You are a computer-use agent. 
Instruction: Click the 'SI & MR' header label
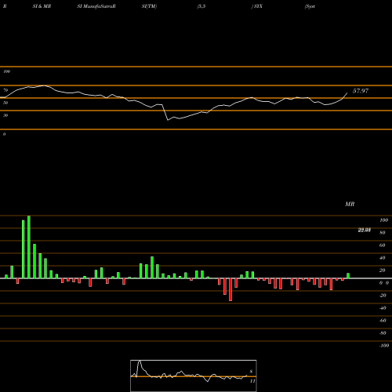pos(42,6)
